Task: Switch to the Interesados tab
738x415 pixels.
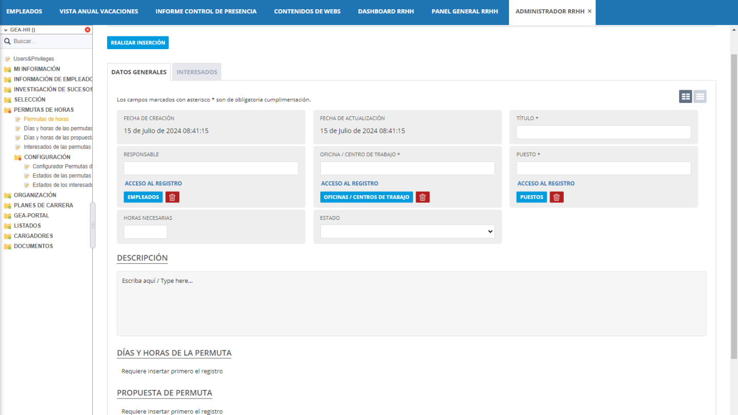Action: click(197, 72)
